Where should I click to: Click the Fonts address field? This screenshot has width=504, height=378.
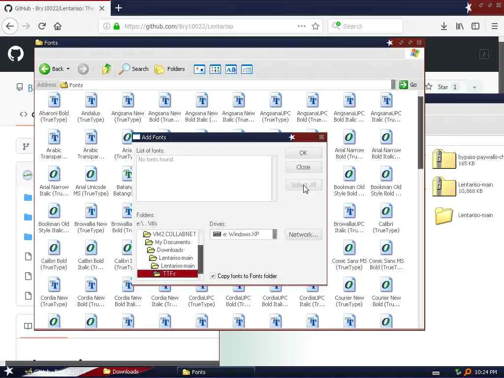(x=225, y=85)
